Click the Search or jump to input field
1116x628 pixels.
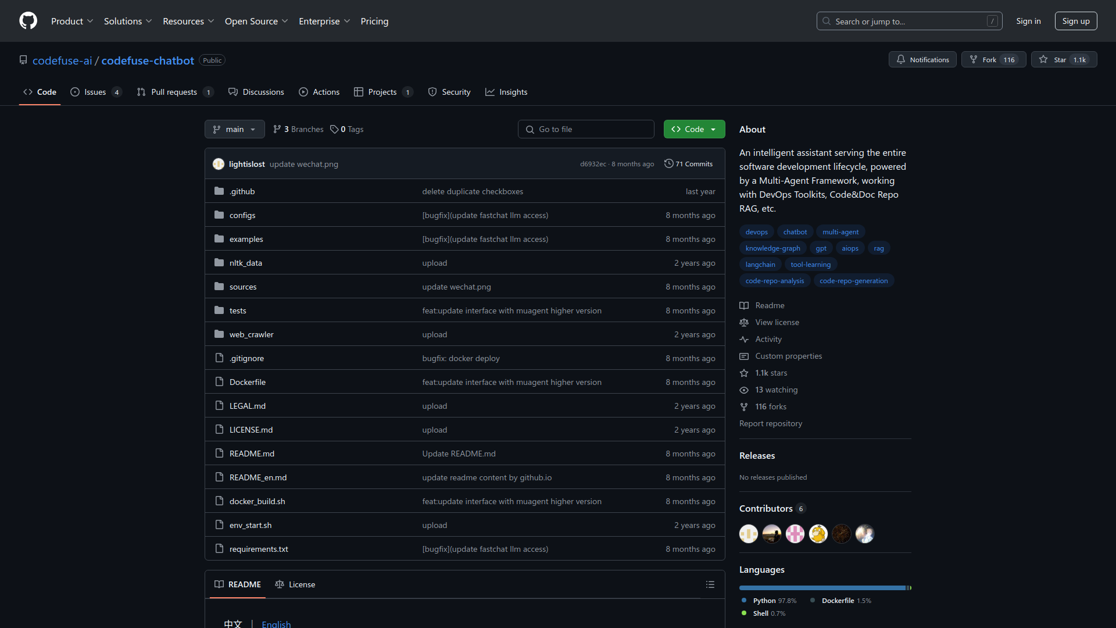910,21
